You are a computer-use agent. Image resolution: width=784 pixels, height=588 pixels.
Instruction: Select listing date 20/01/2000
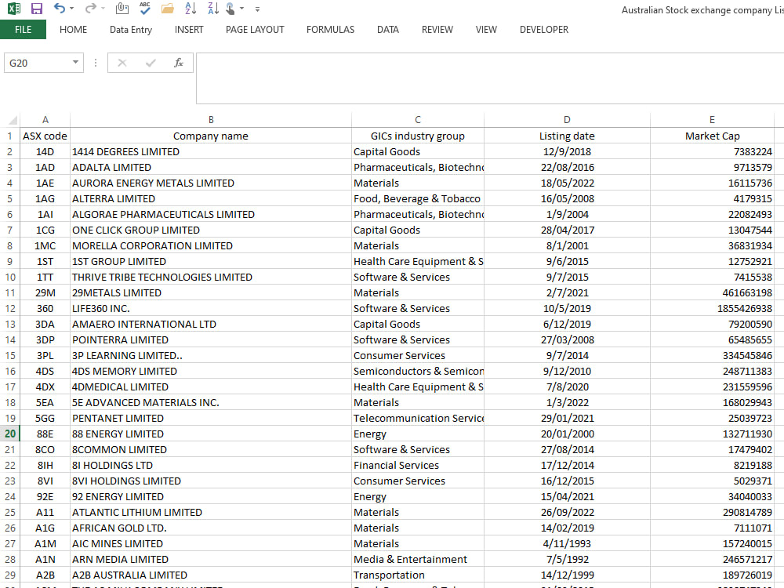pos(567,434)
